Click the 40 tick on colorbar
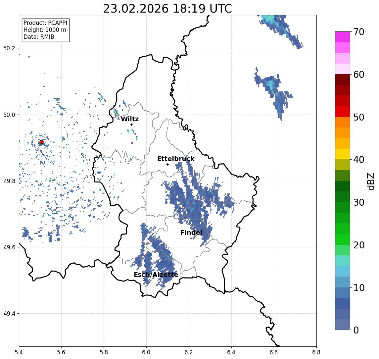Screen dimensions: 379x359 (x=359, y=160)
